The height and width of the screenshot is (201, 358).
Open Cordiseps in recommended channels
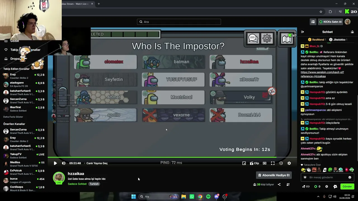23,188
